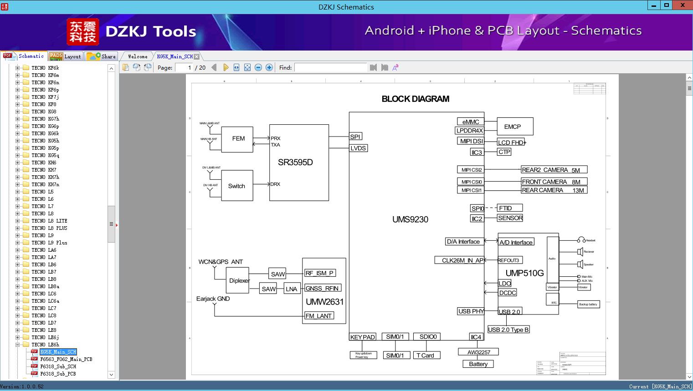Click the copy page icon in toolbar
693x391 pixels.
(x=125, y=67)
